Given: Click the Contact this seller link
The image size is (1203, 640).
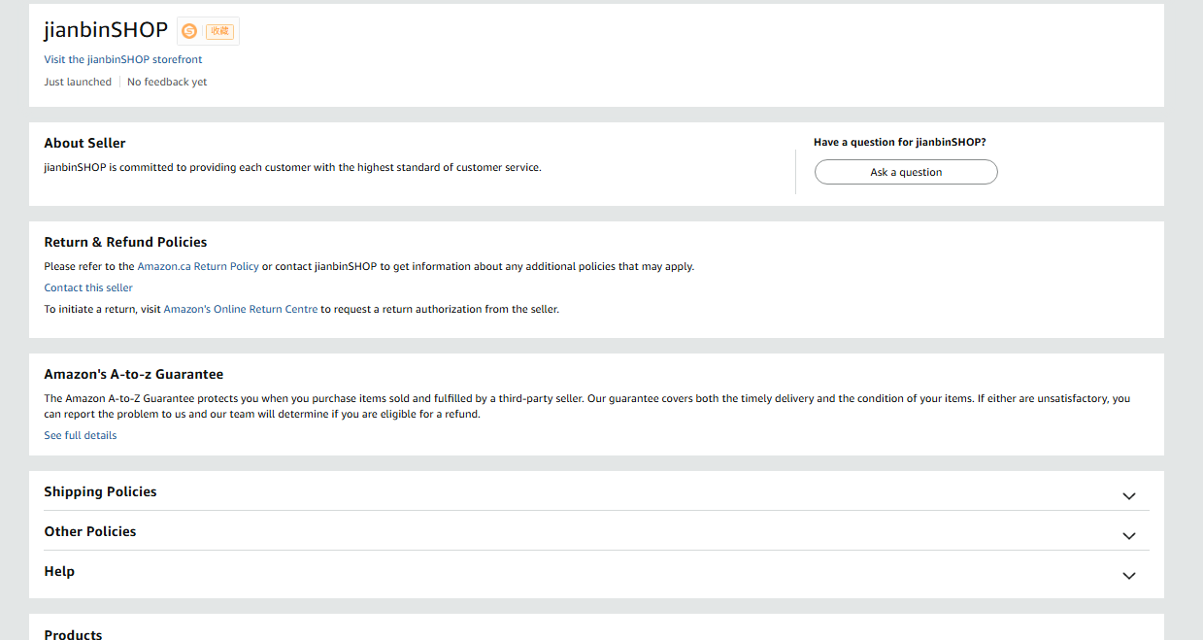Looking at the screenshot, I should (88, 287).
